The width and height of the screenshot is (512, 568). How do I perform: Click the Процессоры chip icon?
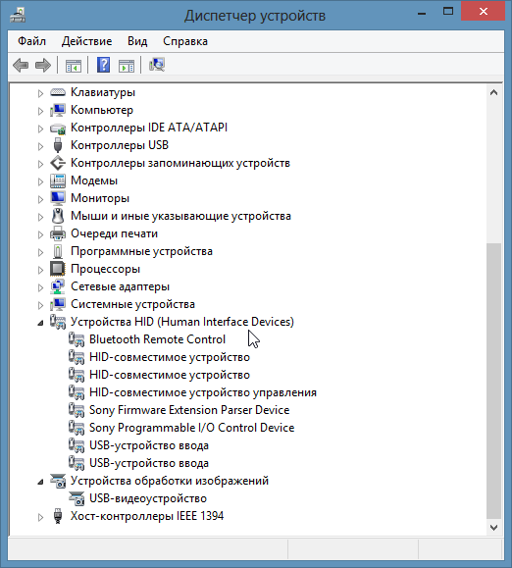coord(58,269)
